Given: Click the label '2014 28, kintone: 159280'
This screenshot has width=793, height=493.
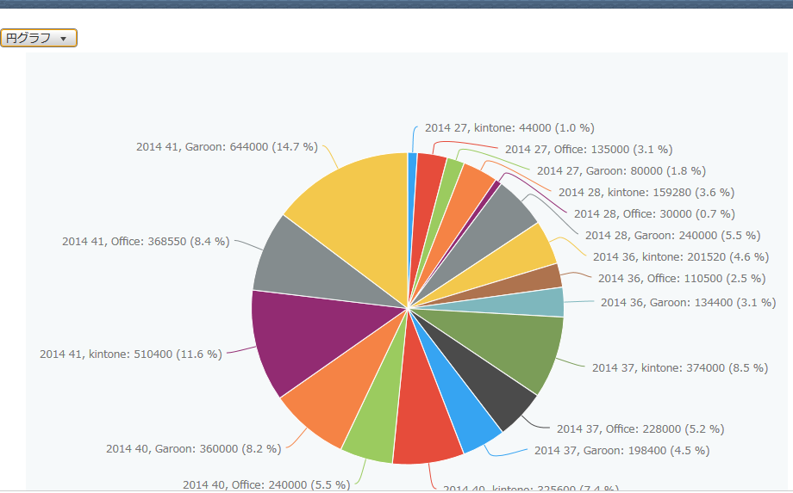Looking at the screenshot, I should pyautogui.click(x=646, y=193).
